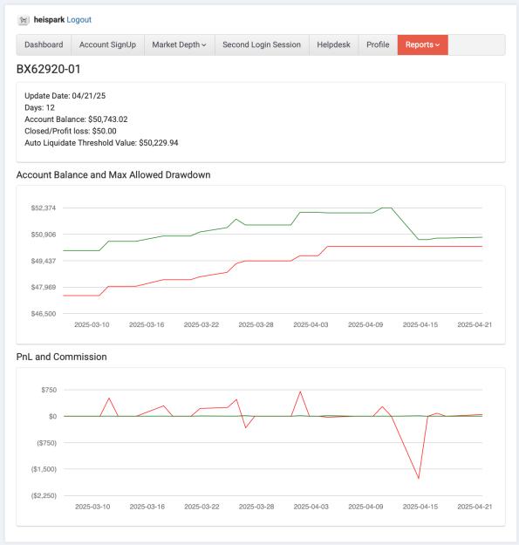This screenshot has height=545, width=519.
Task: Click PnL spike near 2025-04-03
Action: [300, 392]
